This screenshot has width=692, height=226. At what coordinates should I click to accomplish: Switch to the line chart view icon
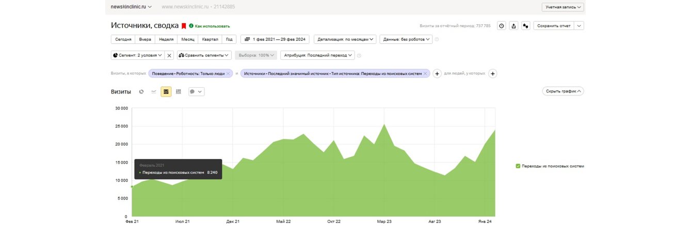point(154,92)
